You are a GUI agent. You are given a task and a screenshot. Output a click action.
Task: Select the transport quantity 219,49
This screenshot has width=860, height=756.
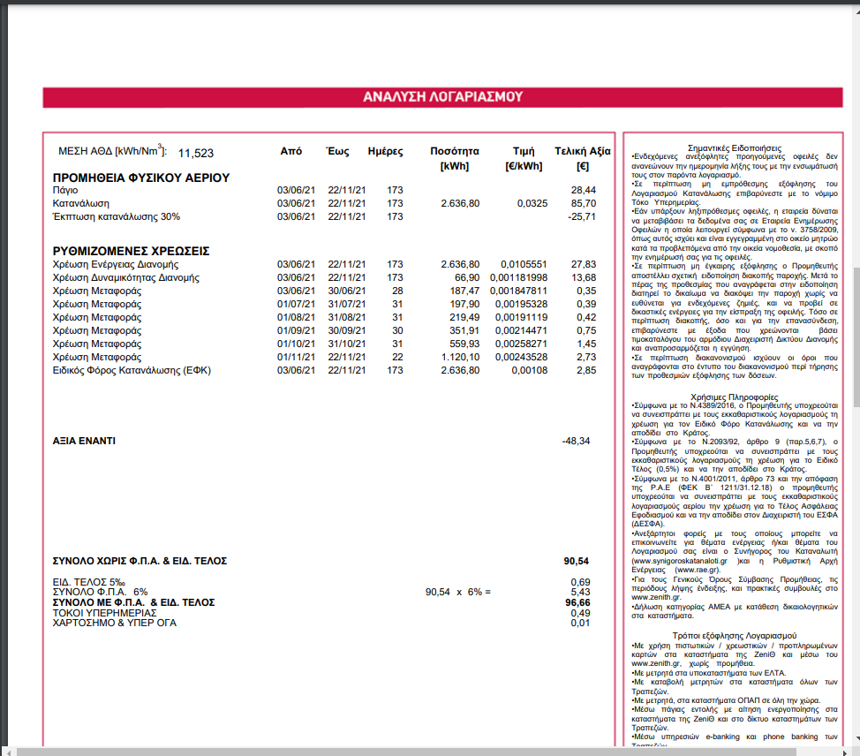(464, 317)
